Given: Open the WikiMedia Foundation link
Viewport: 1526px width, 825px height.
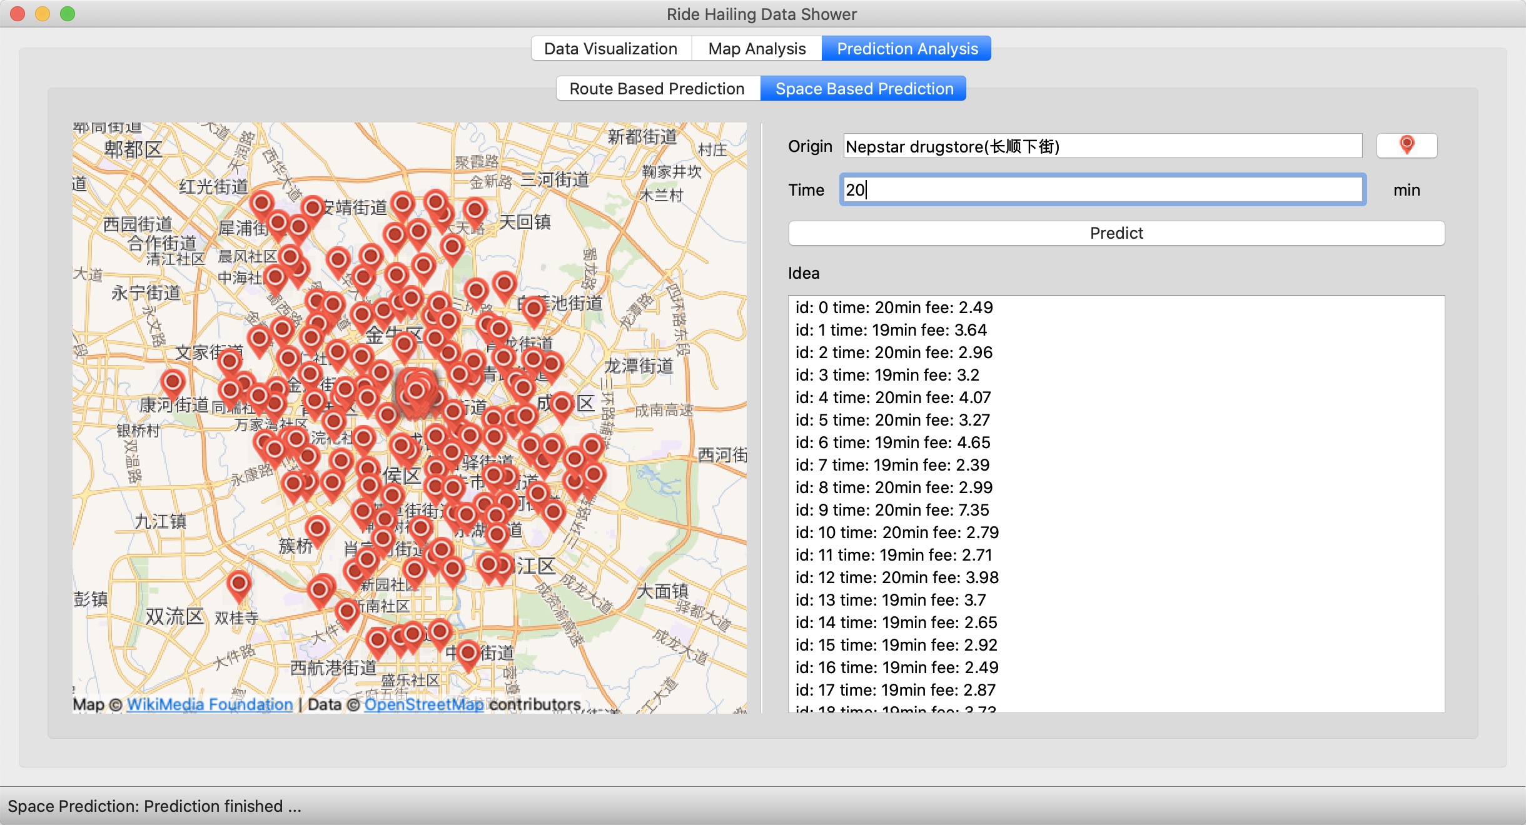Looking at the screenshot, I should [210, 704].
